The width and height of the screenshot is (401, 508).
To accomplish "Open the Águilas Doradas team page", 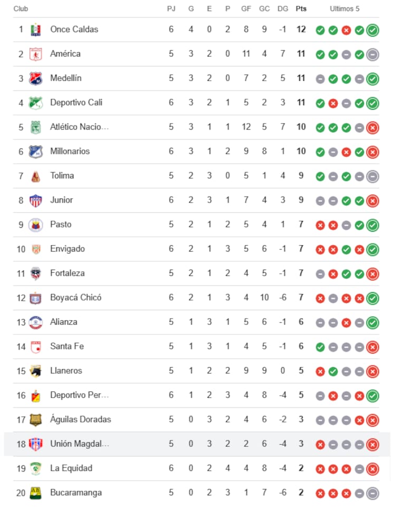I will (x=80, y=419).
